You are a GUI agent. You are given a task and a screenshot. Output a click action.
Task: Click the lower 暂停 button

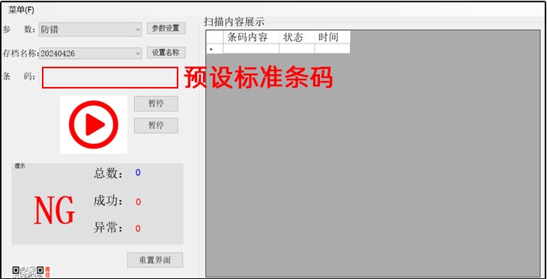(x=156, y=125)
